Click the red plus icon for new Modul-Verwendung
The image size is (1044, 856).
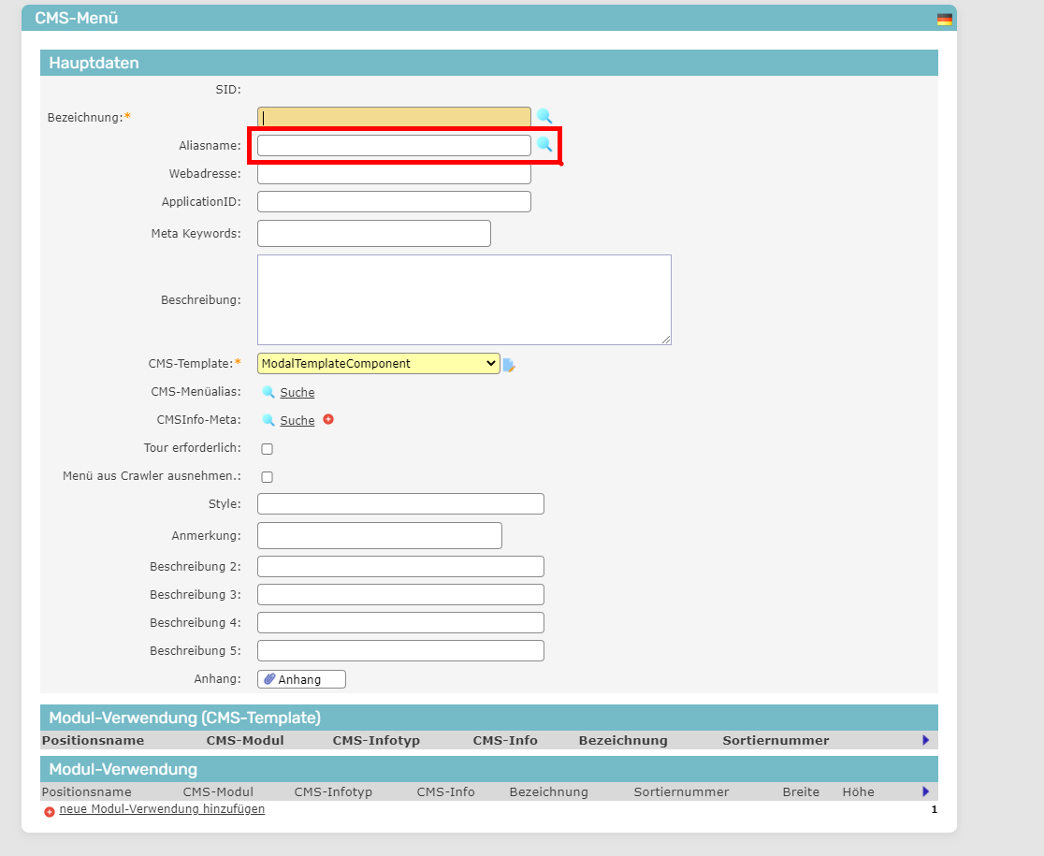click(x=50, y=811)
